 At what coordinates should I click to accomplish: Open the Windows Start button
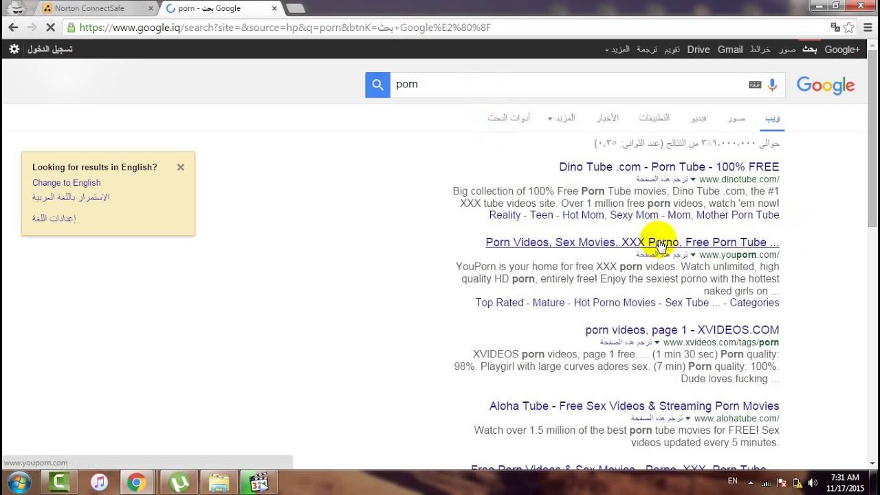click(x=19, y=482)
